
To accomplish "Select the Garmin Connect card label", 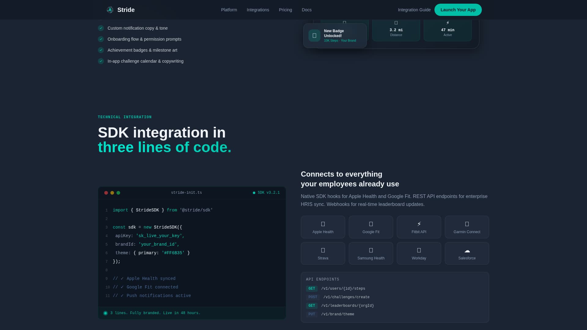I will point(467,232).
